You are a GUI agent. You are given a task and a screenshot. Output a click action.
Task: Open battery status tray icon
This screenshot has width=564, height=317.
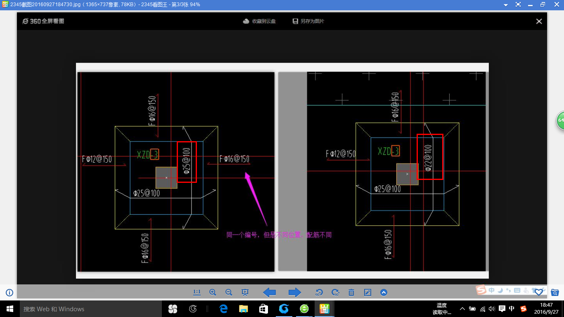point(472,309)
